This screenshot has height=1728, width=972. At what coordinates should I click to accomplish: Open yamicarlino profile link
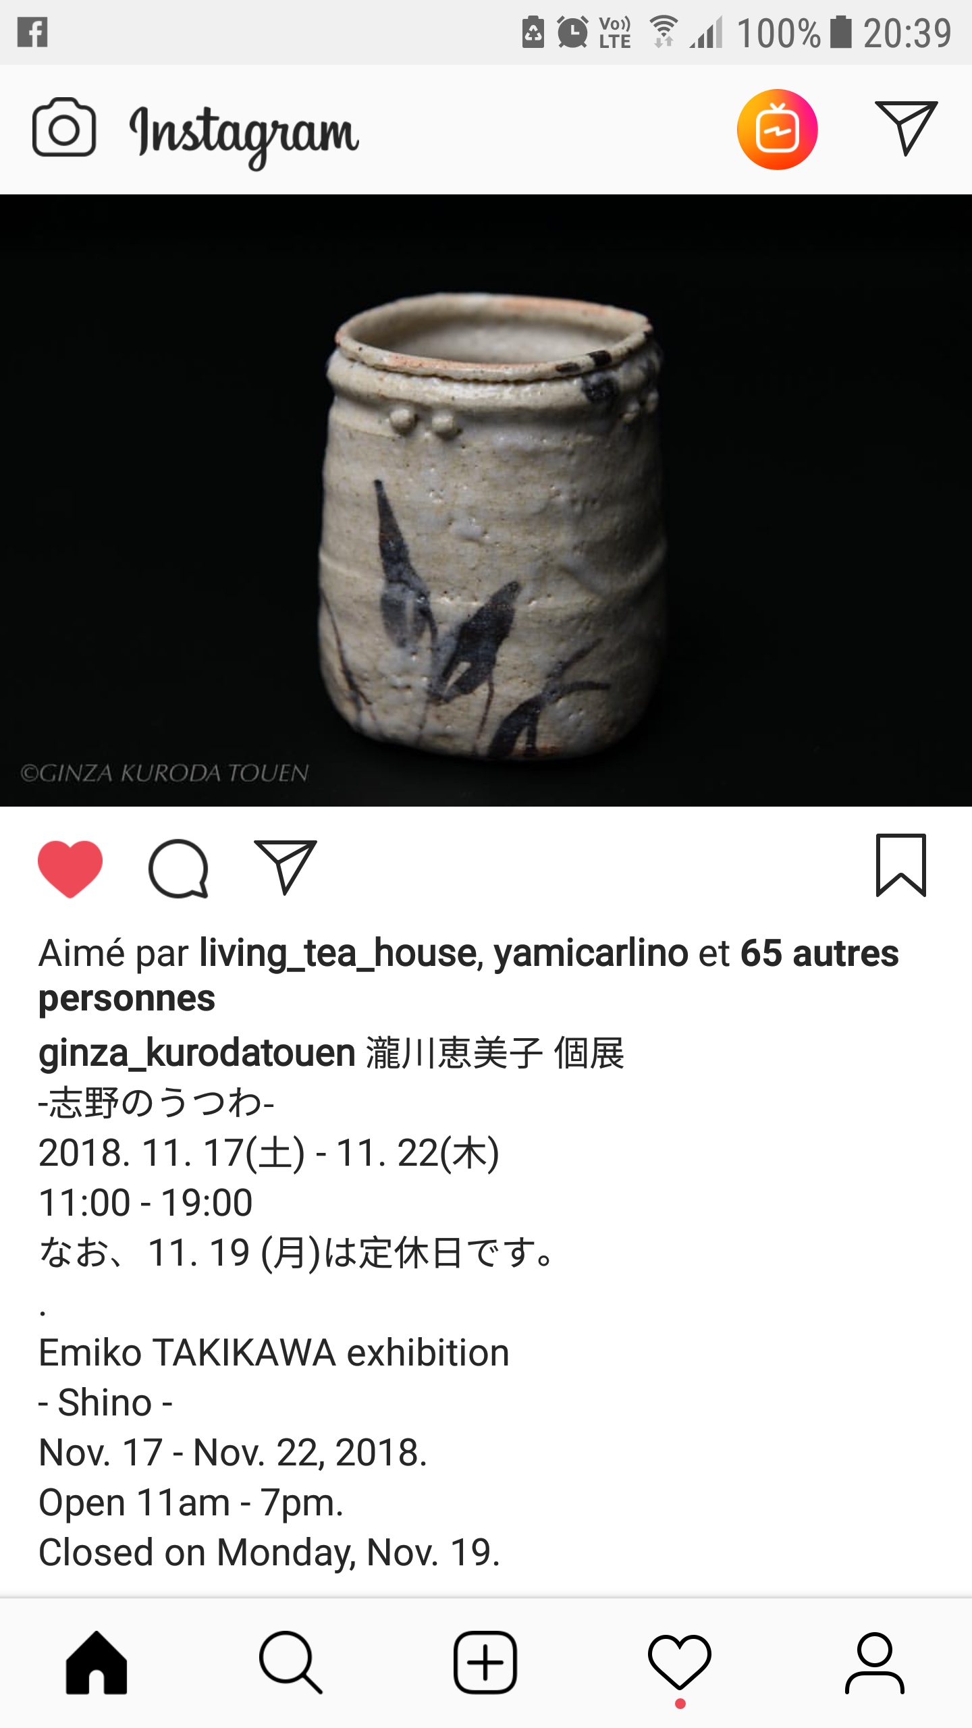coord(591,953)
